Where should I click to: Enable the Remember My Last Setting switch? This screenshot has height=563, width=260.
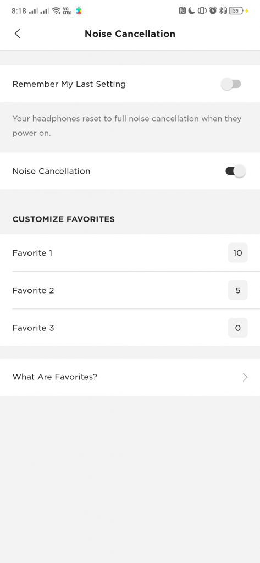[x=231, y=84]
